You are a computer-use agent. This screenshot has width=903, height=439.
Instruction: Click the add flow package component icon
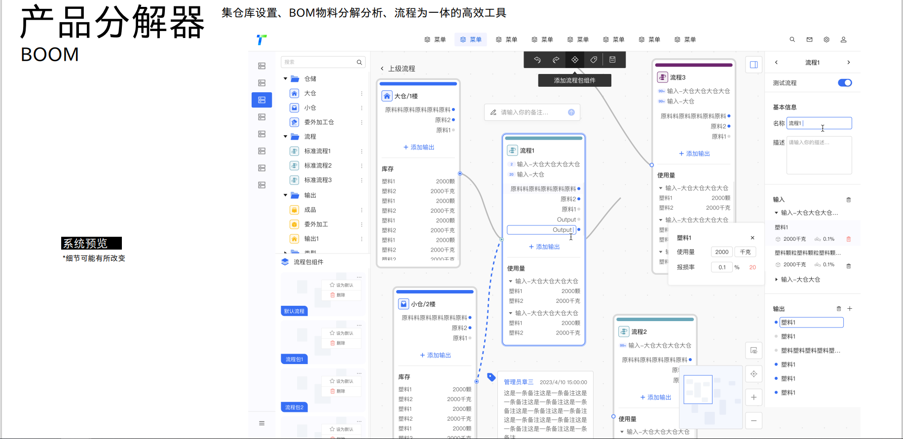pos(575,60)
